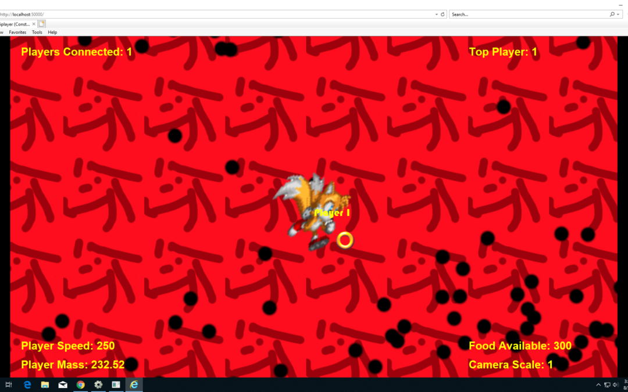Click the Player Mass: 232.52 readout
Screen dimensions: 628x392
73,364
